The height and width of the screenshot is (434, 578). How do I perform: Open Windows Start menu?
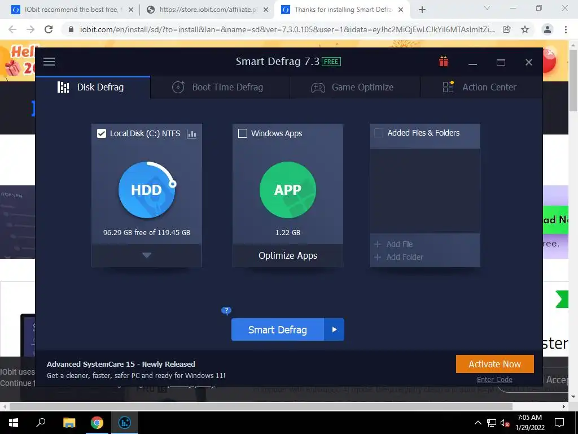tap(14, 423)
